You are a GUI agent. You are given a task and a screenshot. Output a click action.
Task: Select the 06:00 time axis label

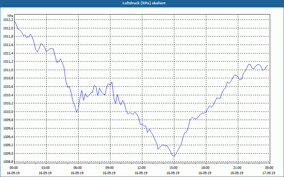click(x=78, y=168)
